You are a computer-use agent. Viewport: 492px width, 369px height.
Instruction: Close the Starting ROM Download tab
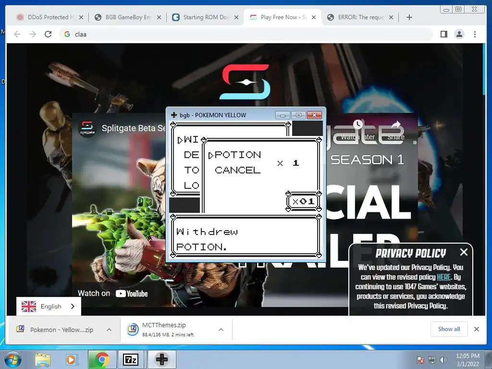coord(236,17)
